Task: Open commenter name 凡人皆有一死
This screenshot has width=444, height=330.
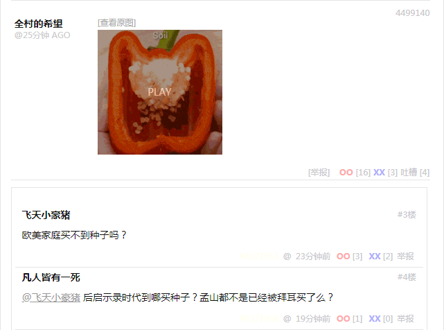Action: tap(51, 277)
